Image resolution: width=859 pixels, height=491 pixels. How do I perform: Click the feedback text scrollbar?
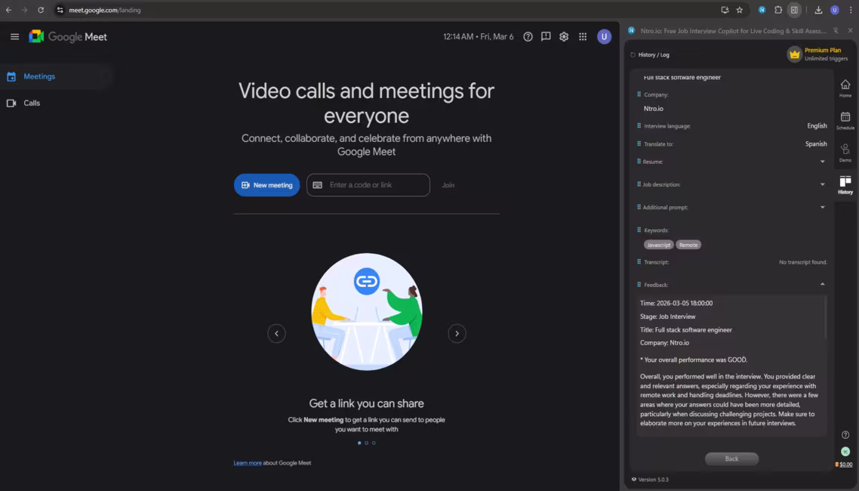point(825,318)
